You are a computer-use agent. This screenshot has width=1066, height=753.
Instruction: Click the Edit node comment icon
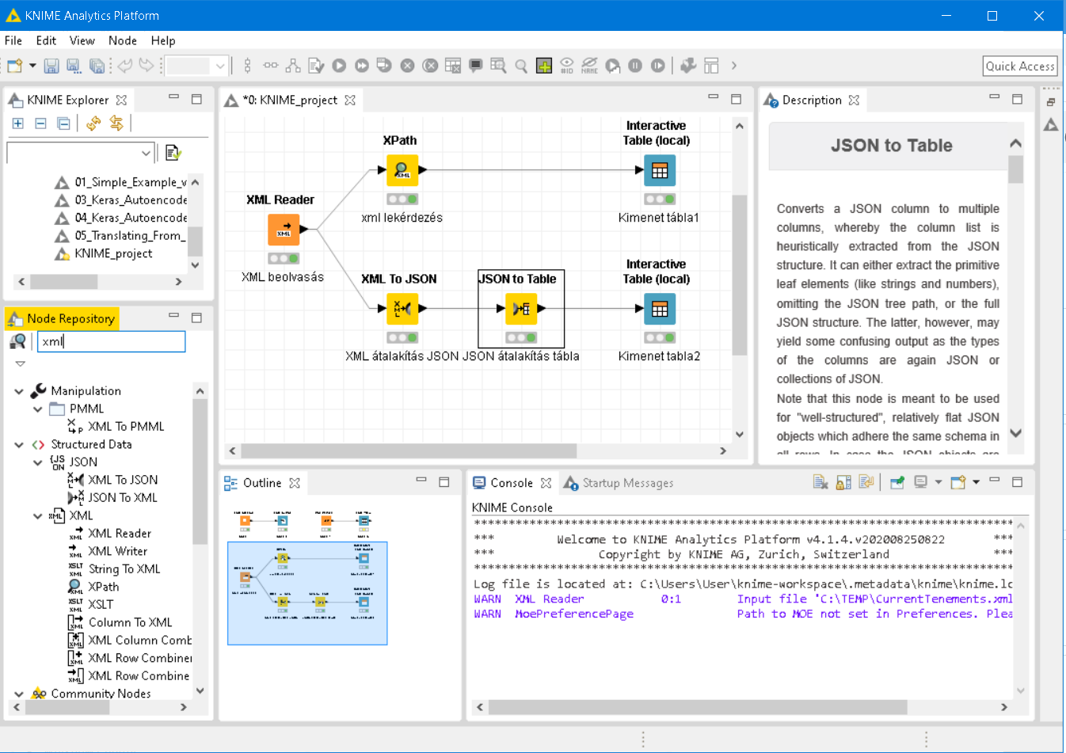[x=475, y=66]
